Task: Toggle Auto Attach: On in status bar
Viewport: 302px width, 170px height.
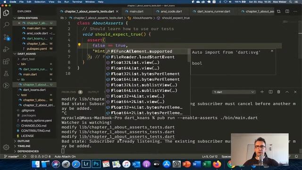Action: point(65,156)
